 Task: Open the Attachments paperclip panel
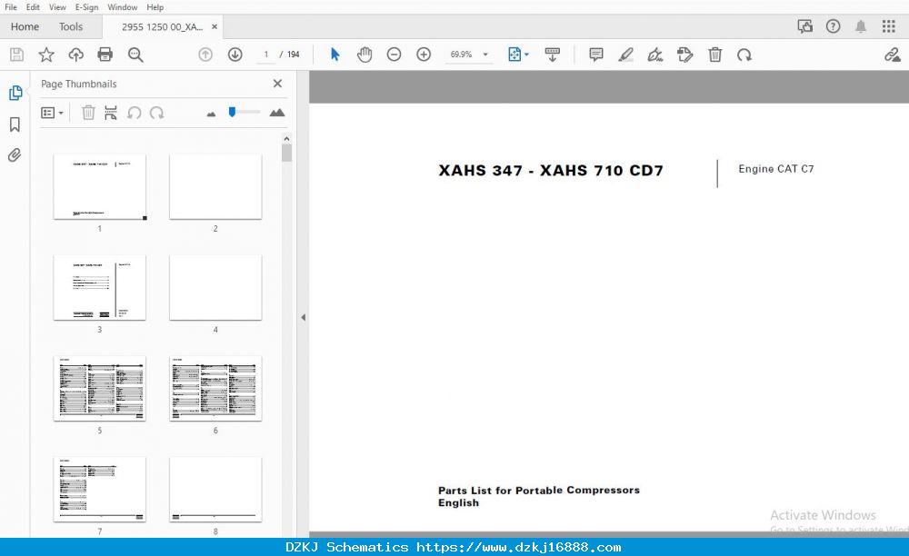coord(15,155)
